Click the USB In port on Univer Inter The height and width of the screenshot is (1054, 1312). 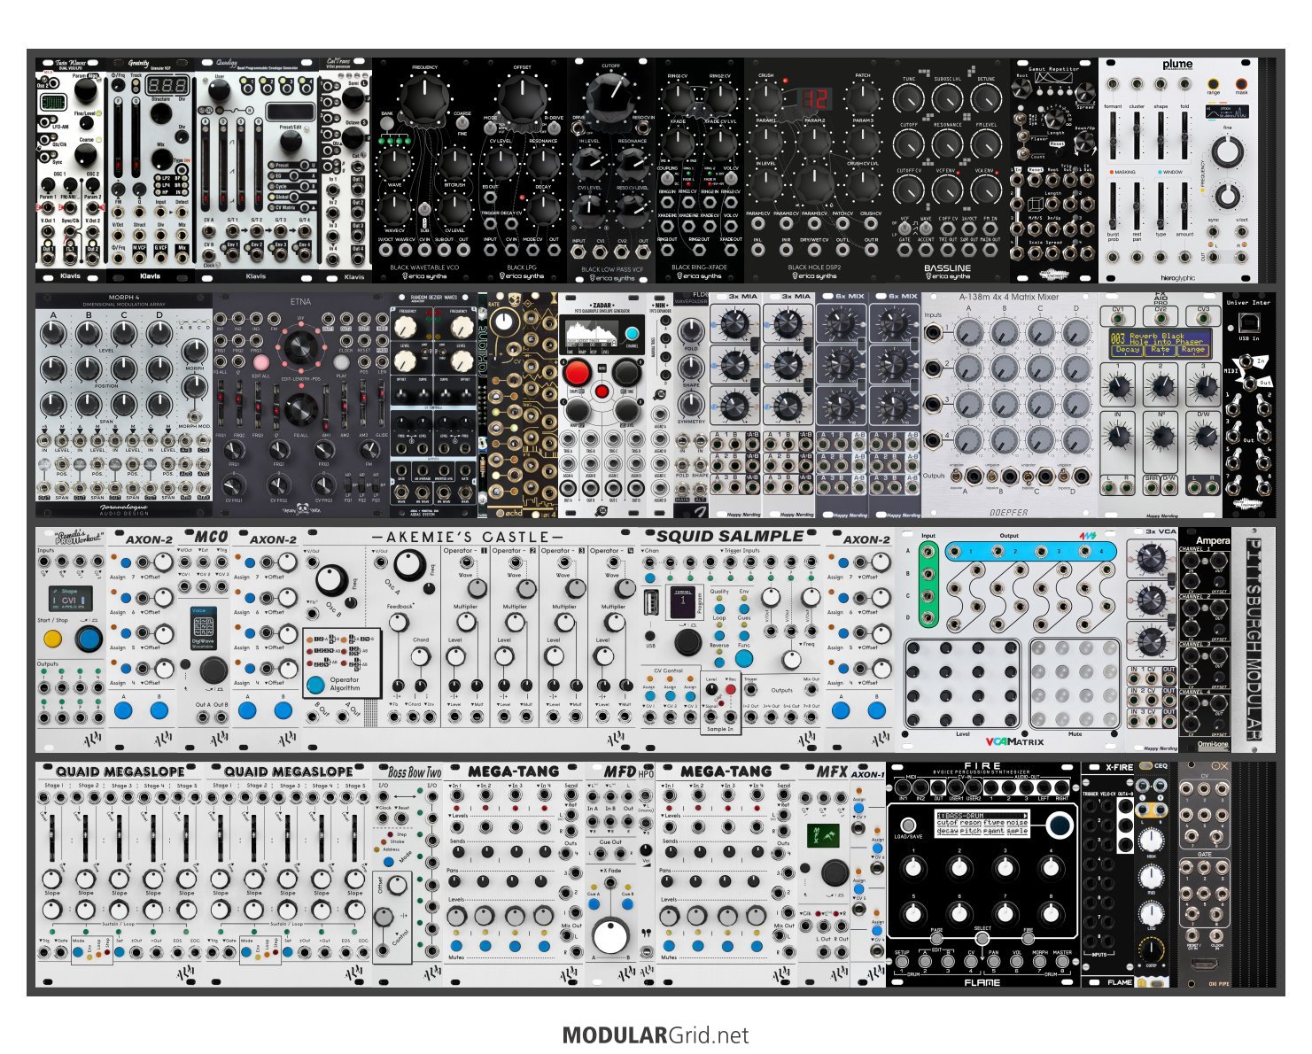coord(1249,323)
